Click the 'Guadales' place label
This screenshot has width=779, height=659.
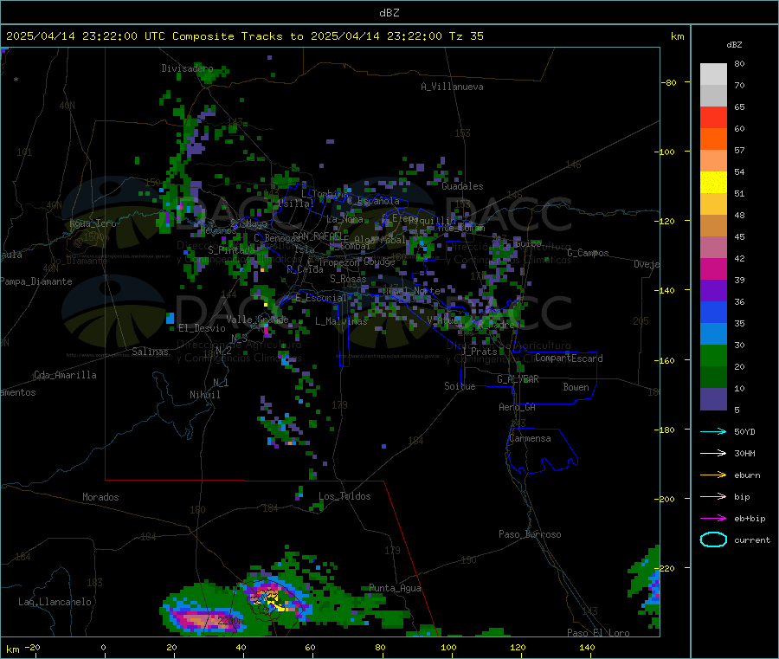(462, 186)
